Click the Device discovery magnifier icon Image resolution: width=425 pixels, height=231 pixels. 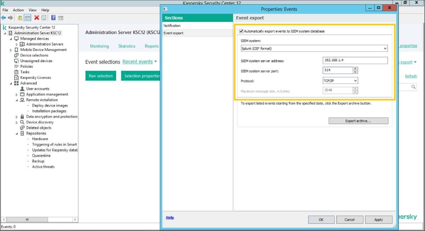tap(22, 122)
